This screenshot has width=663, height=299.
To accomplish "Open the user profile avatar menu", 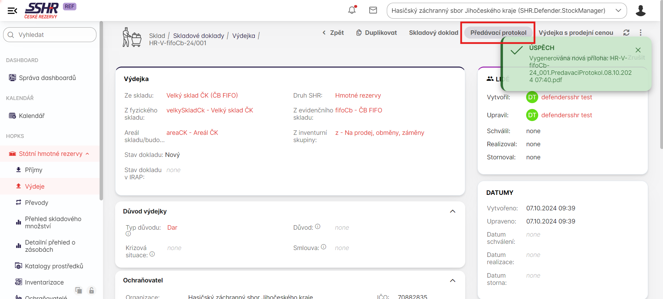I will [640, 11].
